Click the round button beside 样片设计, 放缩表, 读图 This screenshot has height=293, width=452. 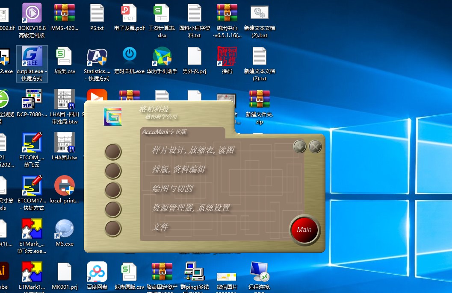[113, 152]
